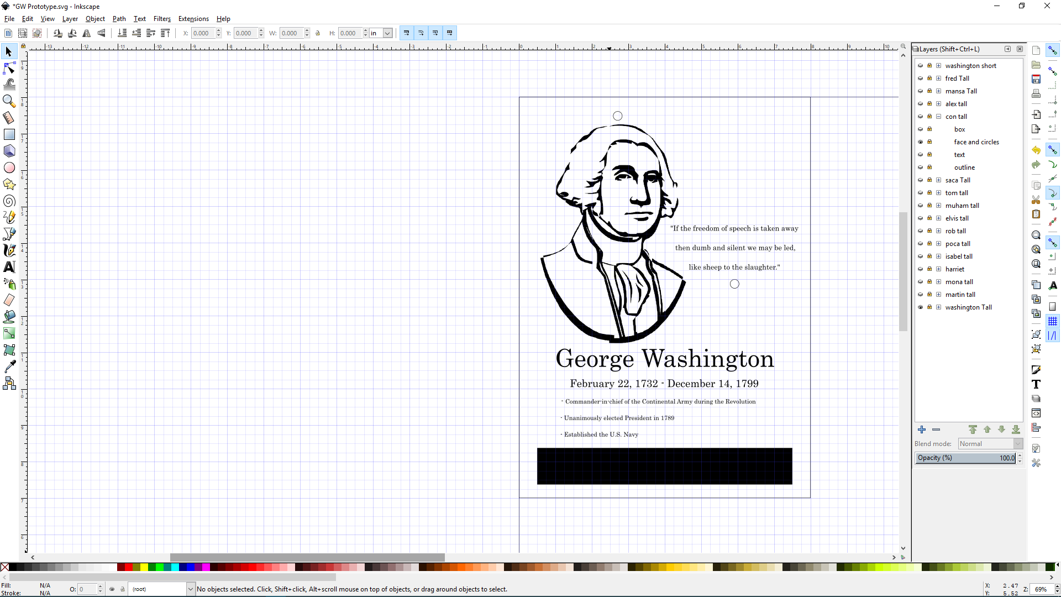This screenshot has width=1061, height=597.
Task: Select the Rectangle tool
Action: 9,134
